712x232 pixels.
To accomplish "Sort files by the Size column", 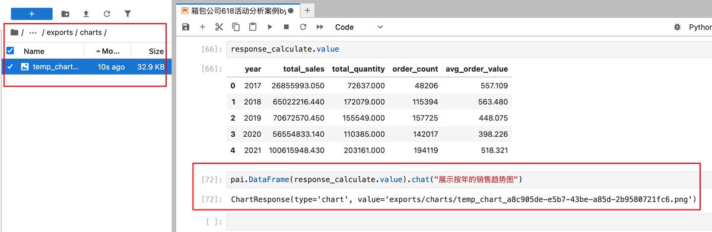I will pyautogui.click(x=157, y=51).
